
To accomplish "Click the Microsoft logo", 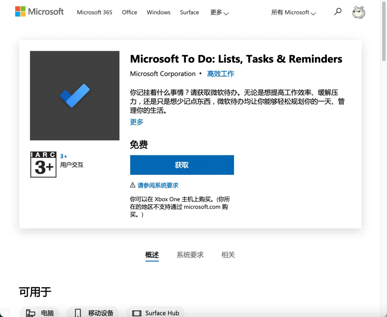I will point(39,12).
